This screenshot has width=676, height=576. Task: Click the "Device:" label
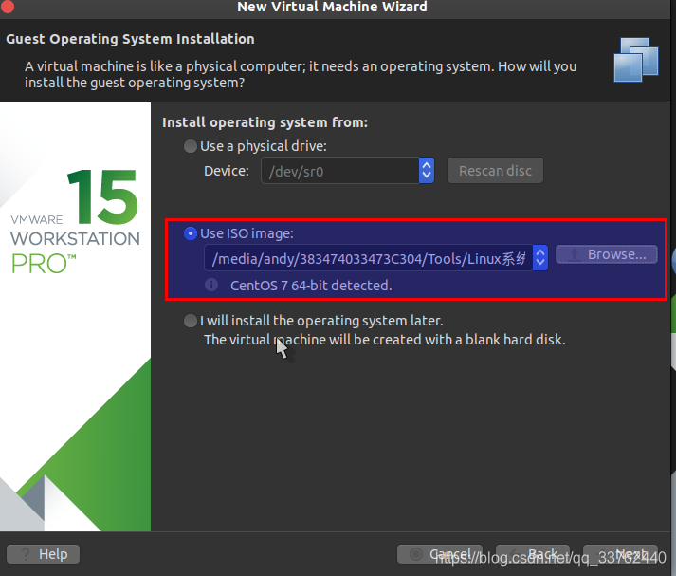227,171
